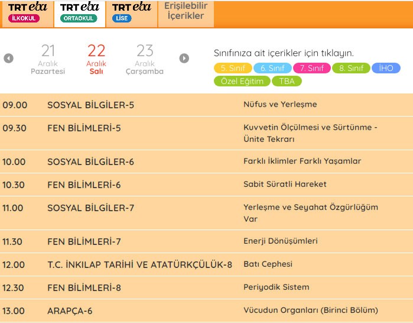Filter by 8. Sınıf green tag

(x=351, y=68)
